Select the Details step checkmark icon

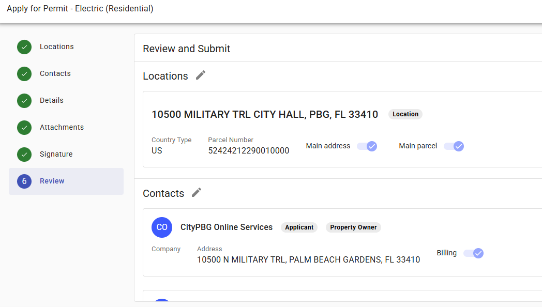point(24,100)
